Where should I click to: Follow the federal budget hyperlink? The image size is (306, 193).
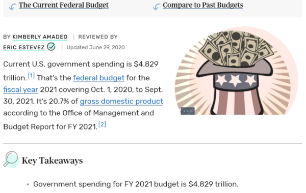click(x=99, y=78)
